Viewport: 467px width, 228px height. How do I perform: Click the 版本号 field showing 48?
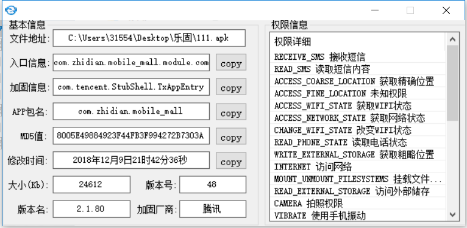click(213, 185)
